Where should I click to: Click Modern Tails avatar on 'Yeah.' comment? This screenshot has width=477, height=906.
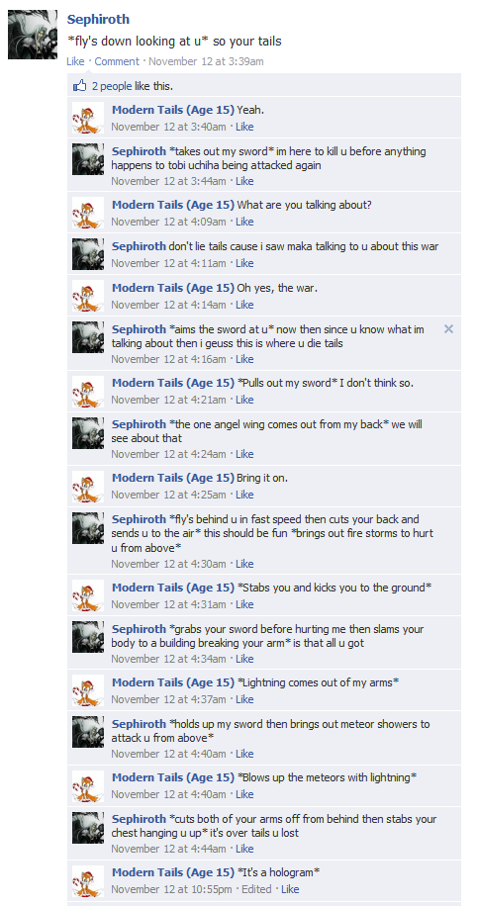click(88, 118)
